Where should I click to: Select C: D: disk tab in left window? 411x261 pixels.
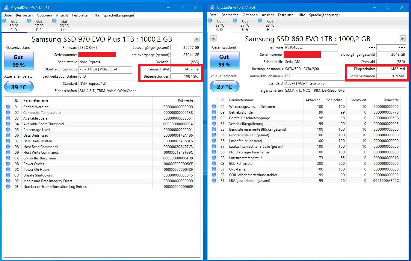14,25
